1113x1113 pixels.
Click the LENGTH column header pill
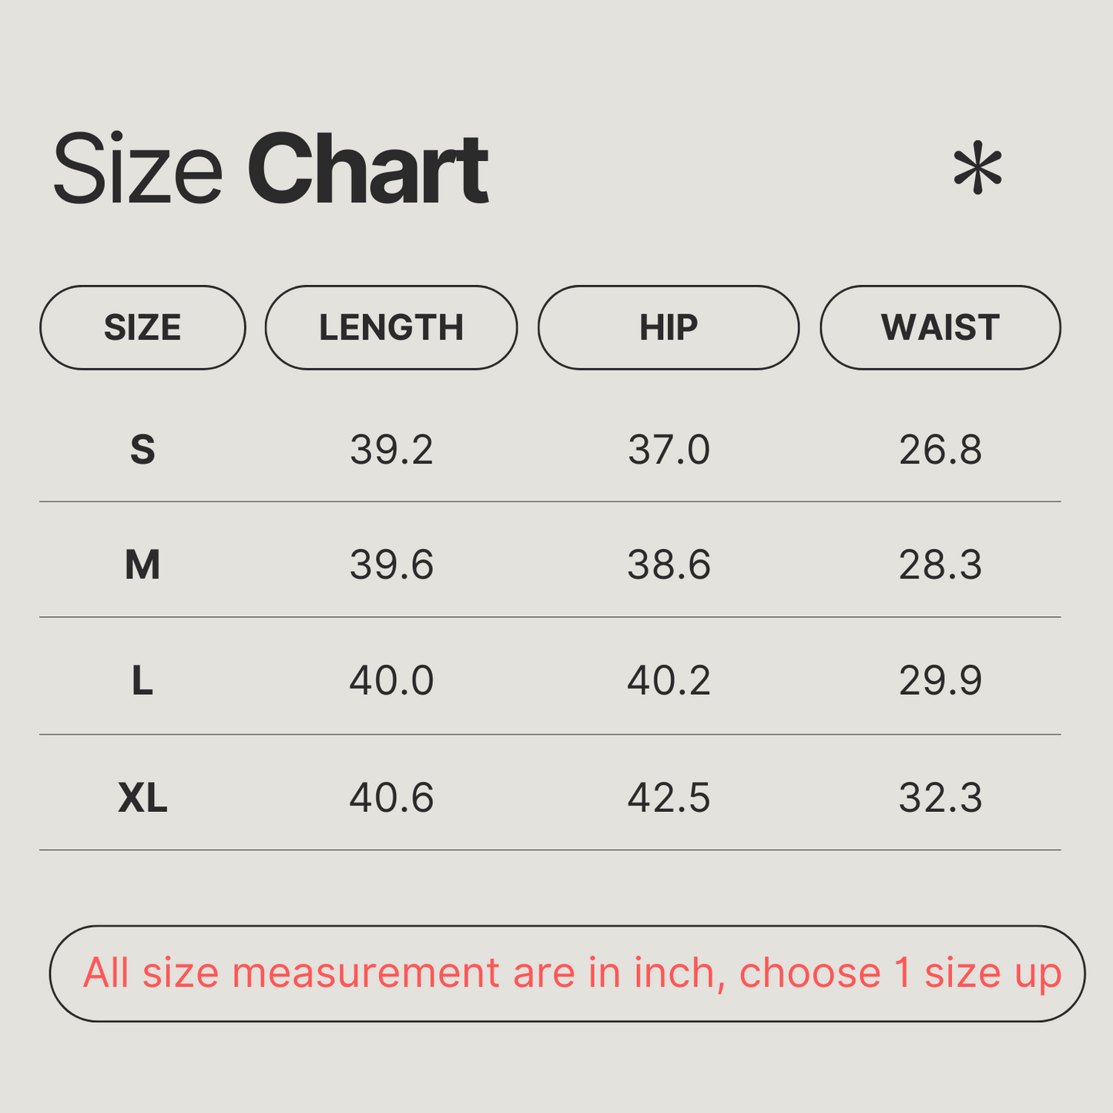(391, 328)
